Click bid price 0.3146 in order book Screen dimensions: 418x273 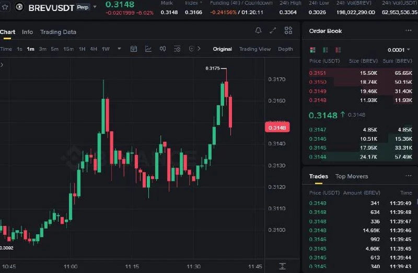[318, 139]
